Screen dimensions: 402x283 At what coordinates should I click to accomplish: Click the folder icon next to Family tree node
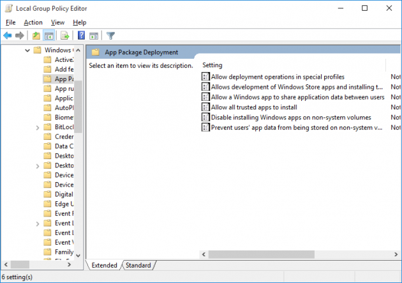(x=47, y=252)
